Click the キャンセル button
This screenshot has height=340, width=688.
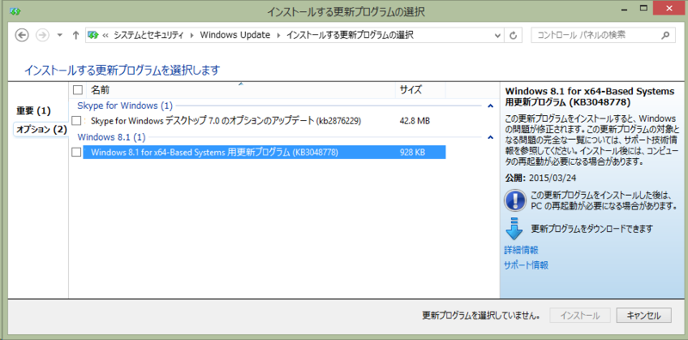tap(643, 315)
